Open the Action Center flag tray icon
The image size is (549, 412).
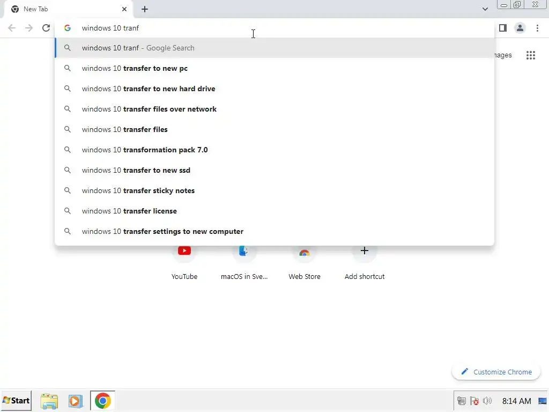coord(474,401)
